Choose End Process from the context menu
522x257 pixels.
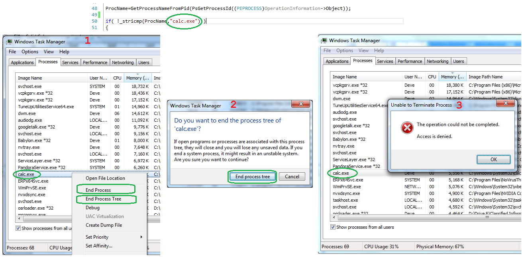[x=98, y=190]
